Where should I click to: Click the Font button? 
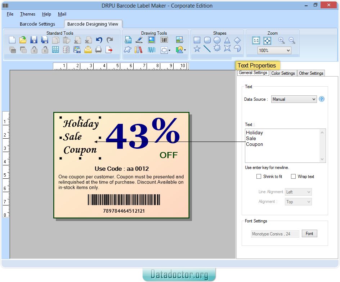(309, 234)
